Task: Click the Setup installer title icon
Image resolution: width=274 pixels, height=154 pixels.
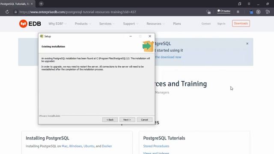Action: click(42, 36)
